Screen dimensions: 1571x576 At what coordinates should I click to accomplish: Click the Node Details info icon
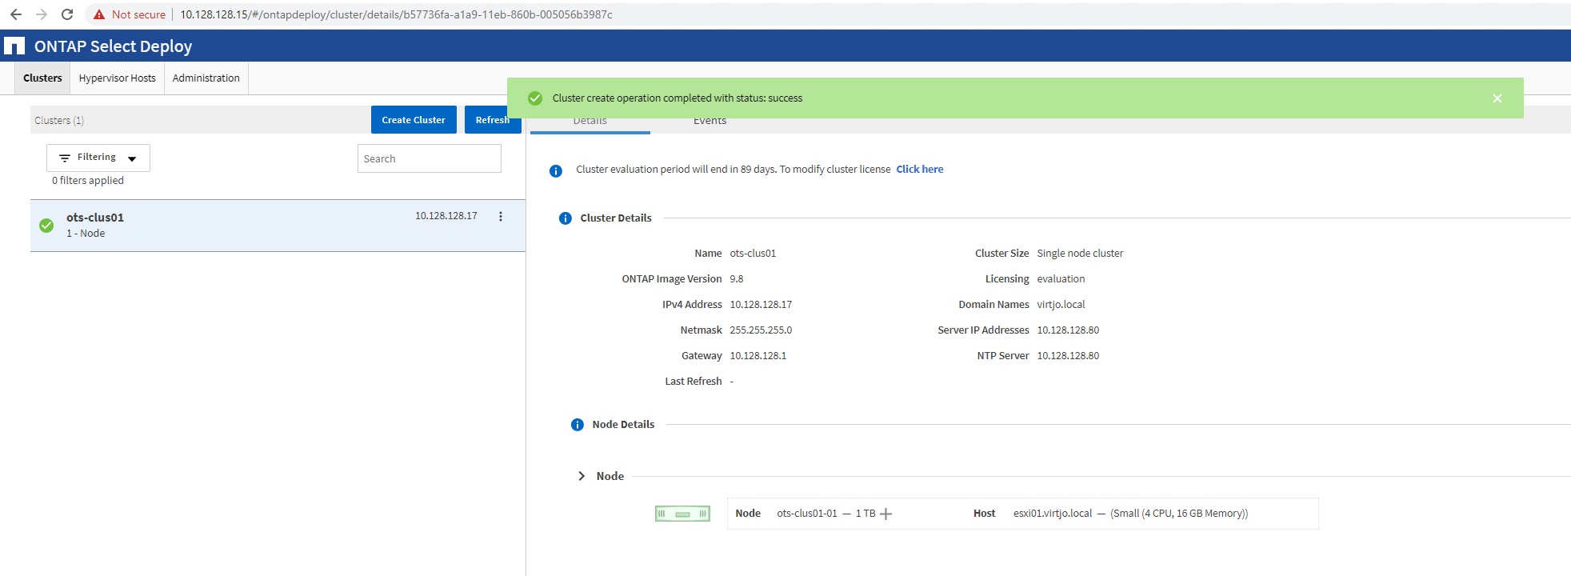coord(578,425)
